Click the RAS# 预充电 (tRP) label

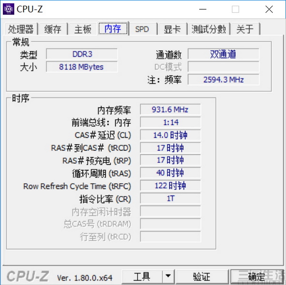tap(97, 161)
